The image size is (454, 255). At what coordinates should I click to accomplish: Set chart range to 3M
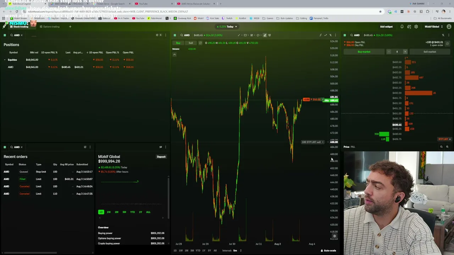click(192, 250)
